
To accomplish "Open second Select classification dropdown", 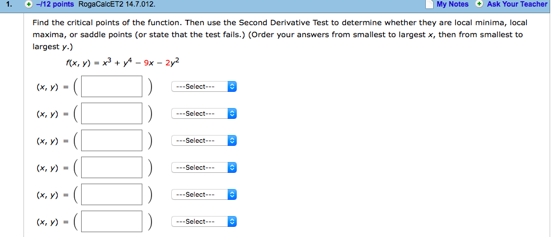I will pyautogui.click(x=204, y=113).
